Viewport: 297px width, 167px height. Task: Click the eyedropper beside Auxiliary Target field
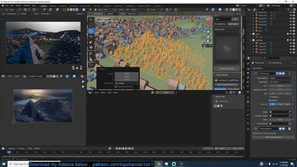pos(290,116)
